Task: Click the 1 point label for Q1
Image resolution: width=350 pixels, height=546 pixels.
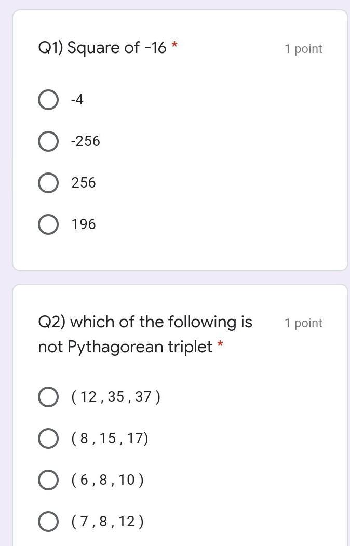Action: [x=303, y=49]
